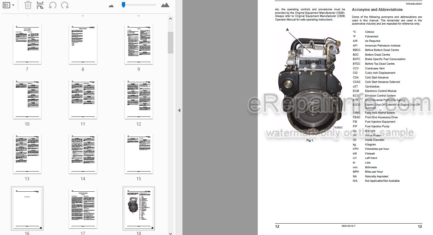Screen dimensions: 433x235
Task: Select page 14 thumbnail
Action: tap(83, 154)
